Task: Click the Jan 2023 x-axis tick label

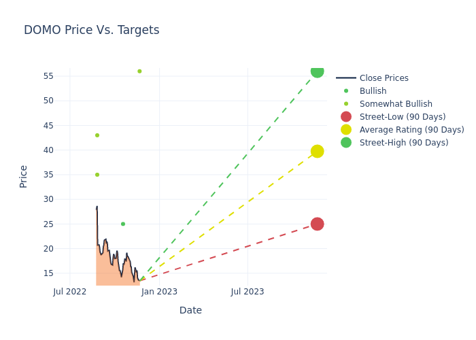Action: coord(159,292)
